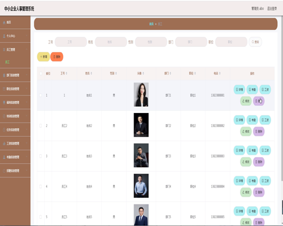Click the search magnifier 查询 button

point(255,42)
